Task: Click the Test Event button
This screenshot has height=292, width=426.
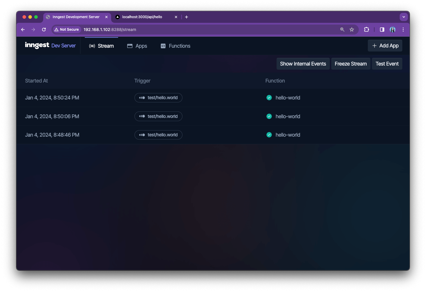Action: click(x=387, y=63)
